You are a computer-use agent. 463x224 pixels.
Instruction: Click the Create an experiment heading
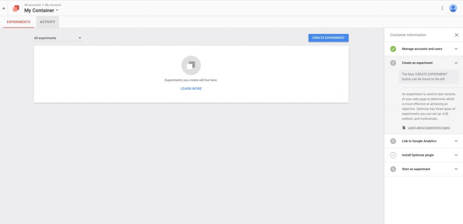417,63
